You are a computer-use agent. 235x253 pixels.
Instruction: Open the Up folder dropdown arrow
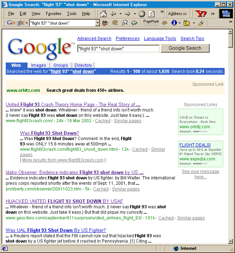[x=194, y=23]
